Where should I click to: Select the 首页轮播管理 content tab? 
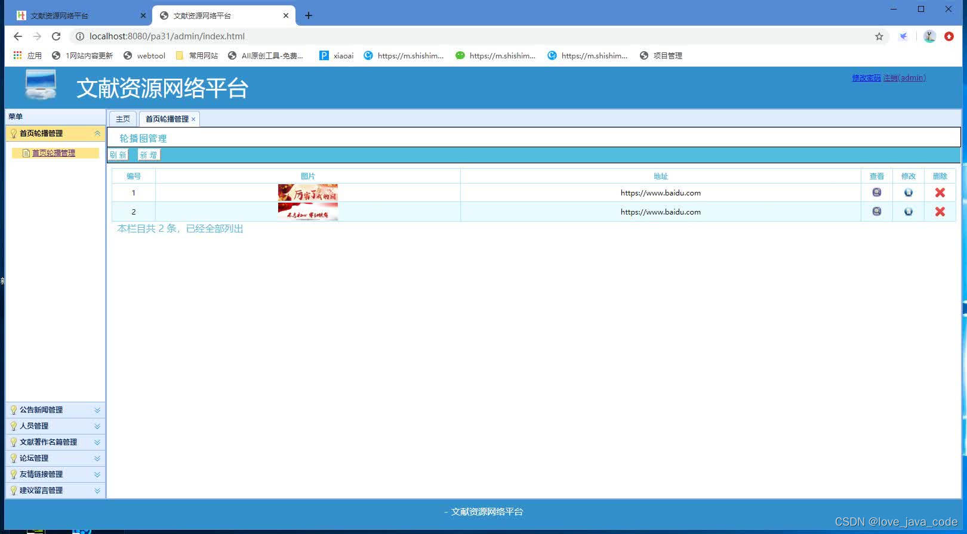167,119
